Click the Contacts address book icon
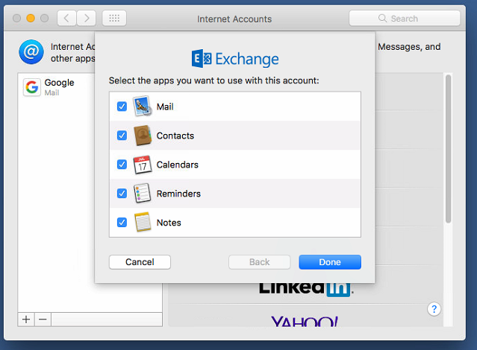The height and width of the screenshot is (350, 477). click(x=142, y=136)
